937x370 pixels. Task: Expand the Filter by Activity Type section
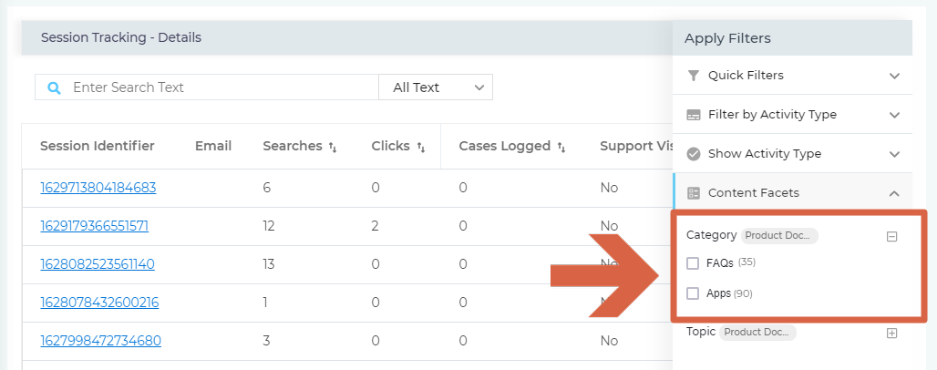[x=894, y=115]
